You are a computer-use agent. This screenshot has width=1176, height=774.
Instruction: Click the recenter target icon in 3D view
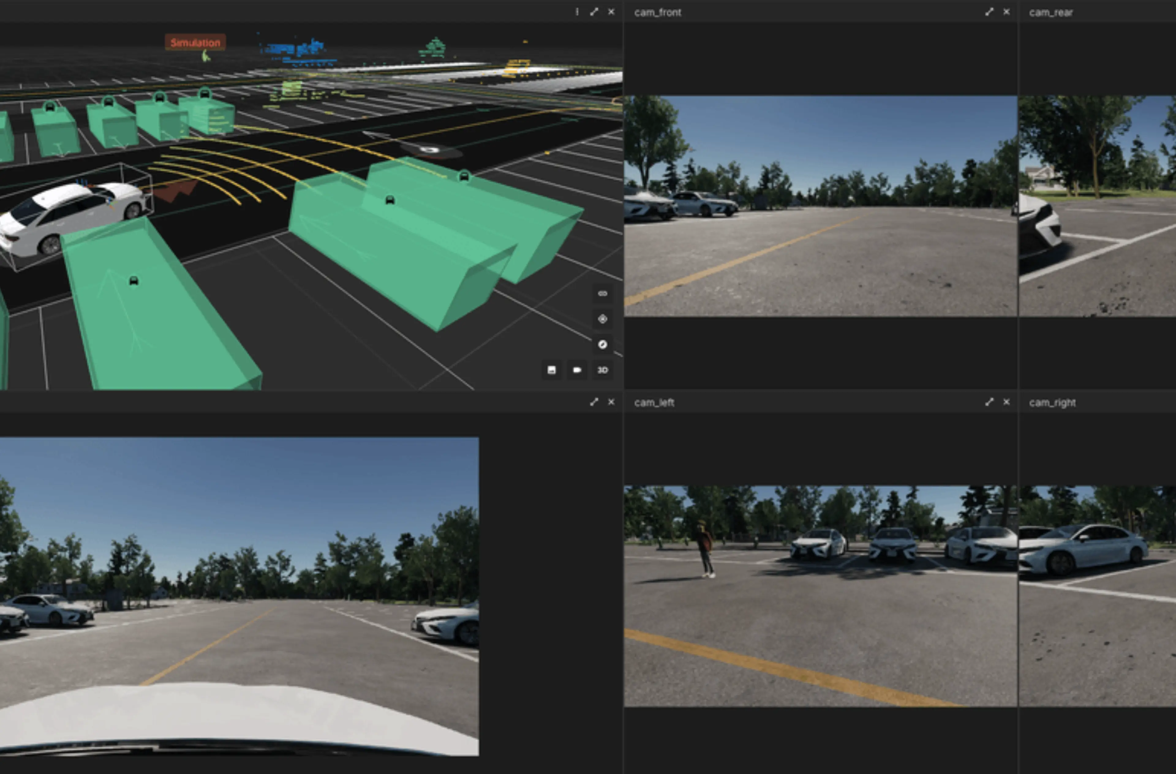coord(602,319)
